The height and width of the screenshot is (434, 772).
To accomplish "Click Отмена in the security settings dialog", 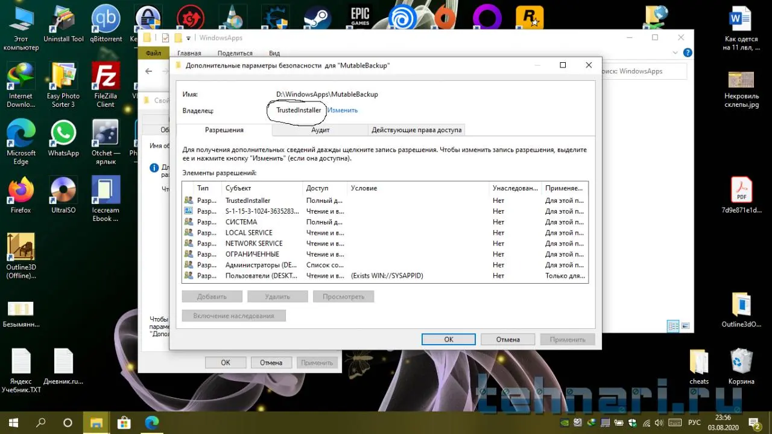I will 508,339.
